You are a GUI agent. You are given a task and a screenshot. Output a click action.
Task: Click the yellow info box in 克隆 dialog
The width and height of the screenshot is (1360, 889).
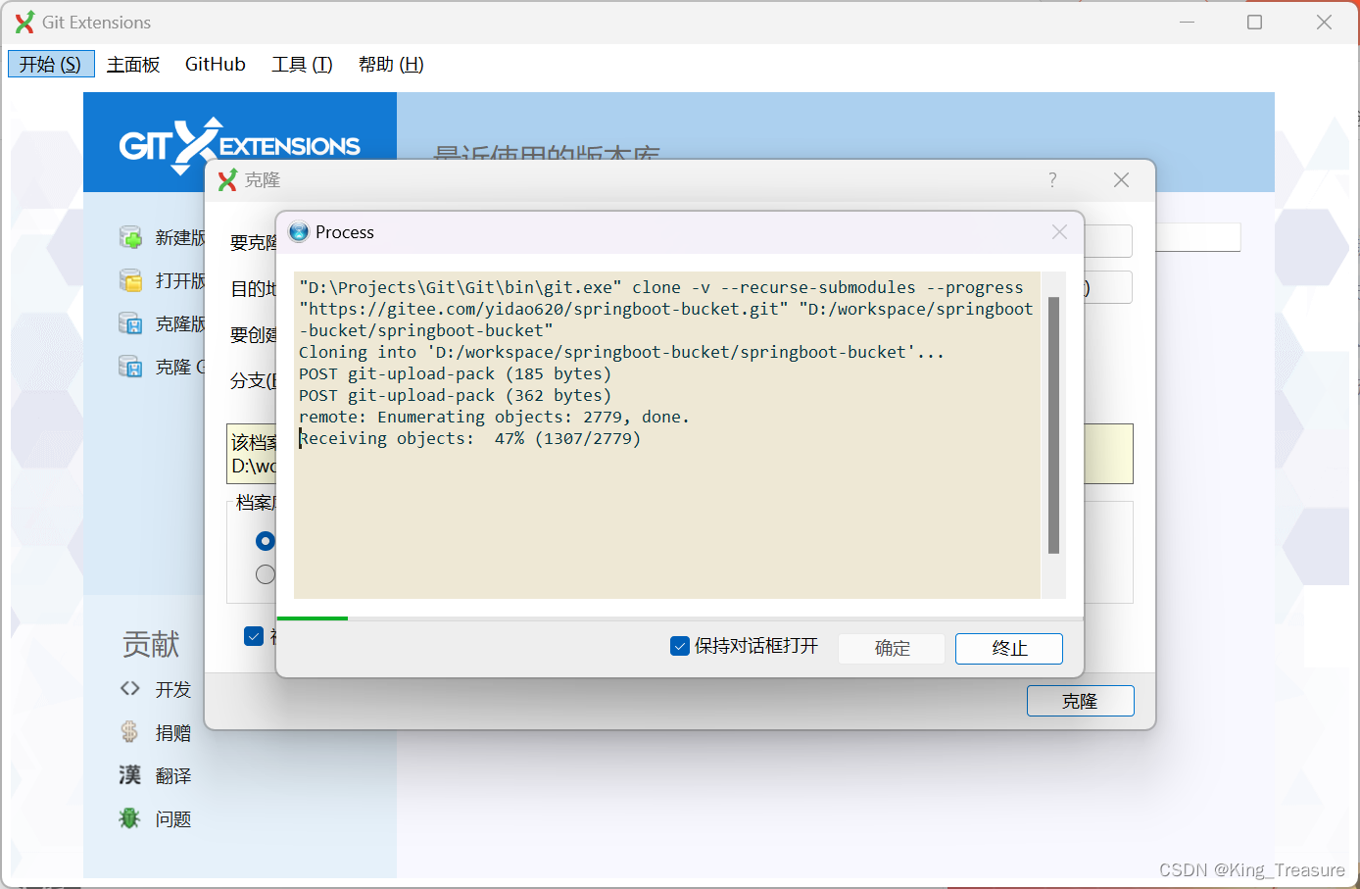pyautogui.click(x=1108, y=454)
